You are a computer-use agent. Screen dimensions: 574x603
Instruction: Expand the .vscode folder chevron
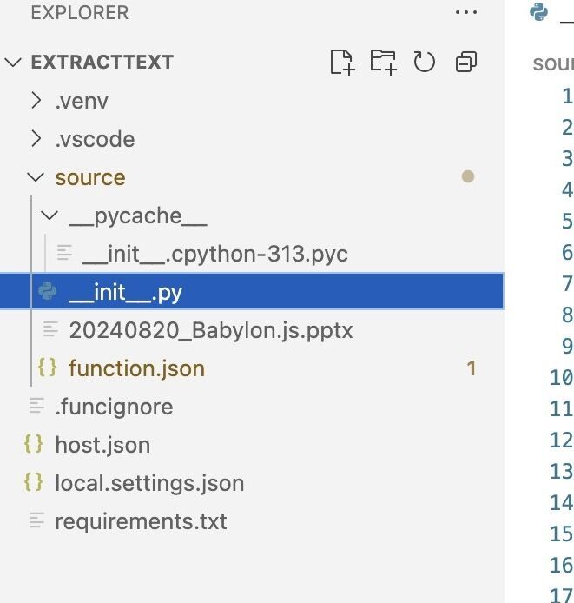(x=36, y=138)
